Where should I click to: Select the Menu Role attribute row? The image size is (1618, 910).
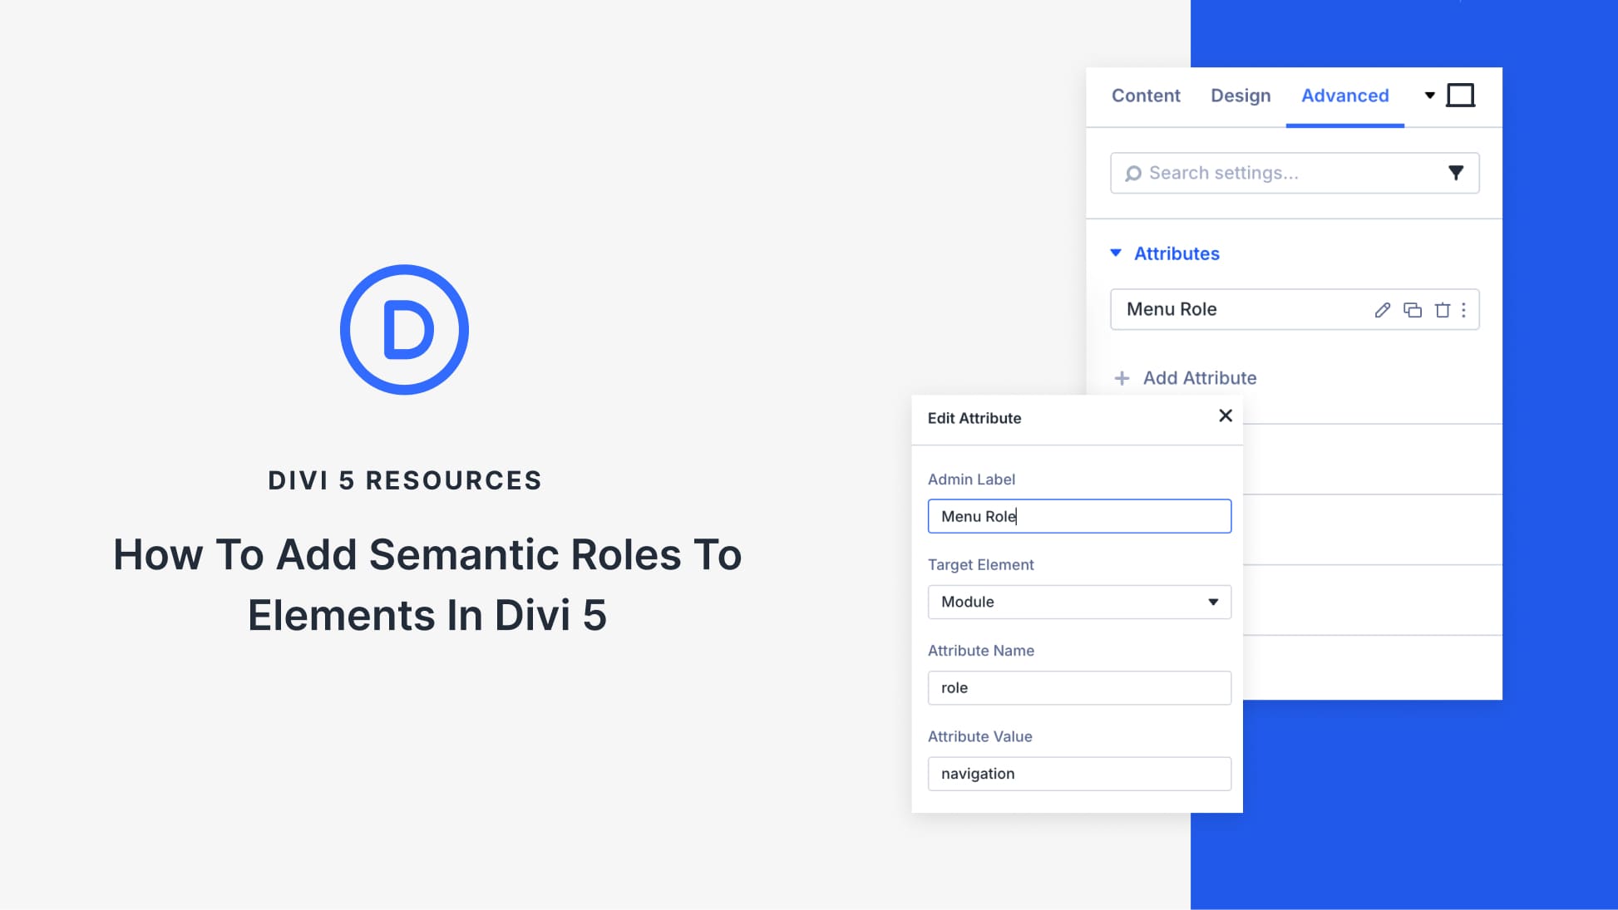pyautogui.click(x=1206, y=309)
